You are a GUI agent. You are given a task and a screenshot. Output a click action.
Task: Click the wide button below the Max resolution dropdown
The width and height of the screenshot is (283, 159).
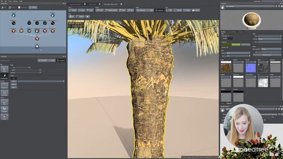pos(267,55)
